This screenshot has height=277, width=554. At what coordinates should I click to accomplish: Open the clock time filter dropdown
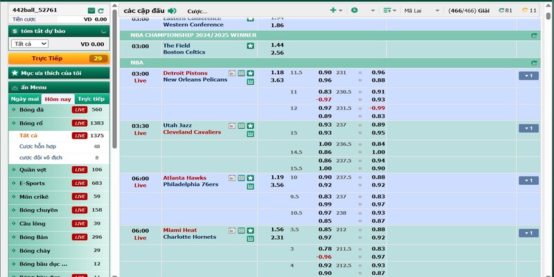[362, 10]
